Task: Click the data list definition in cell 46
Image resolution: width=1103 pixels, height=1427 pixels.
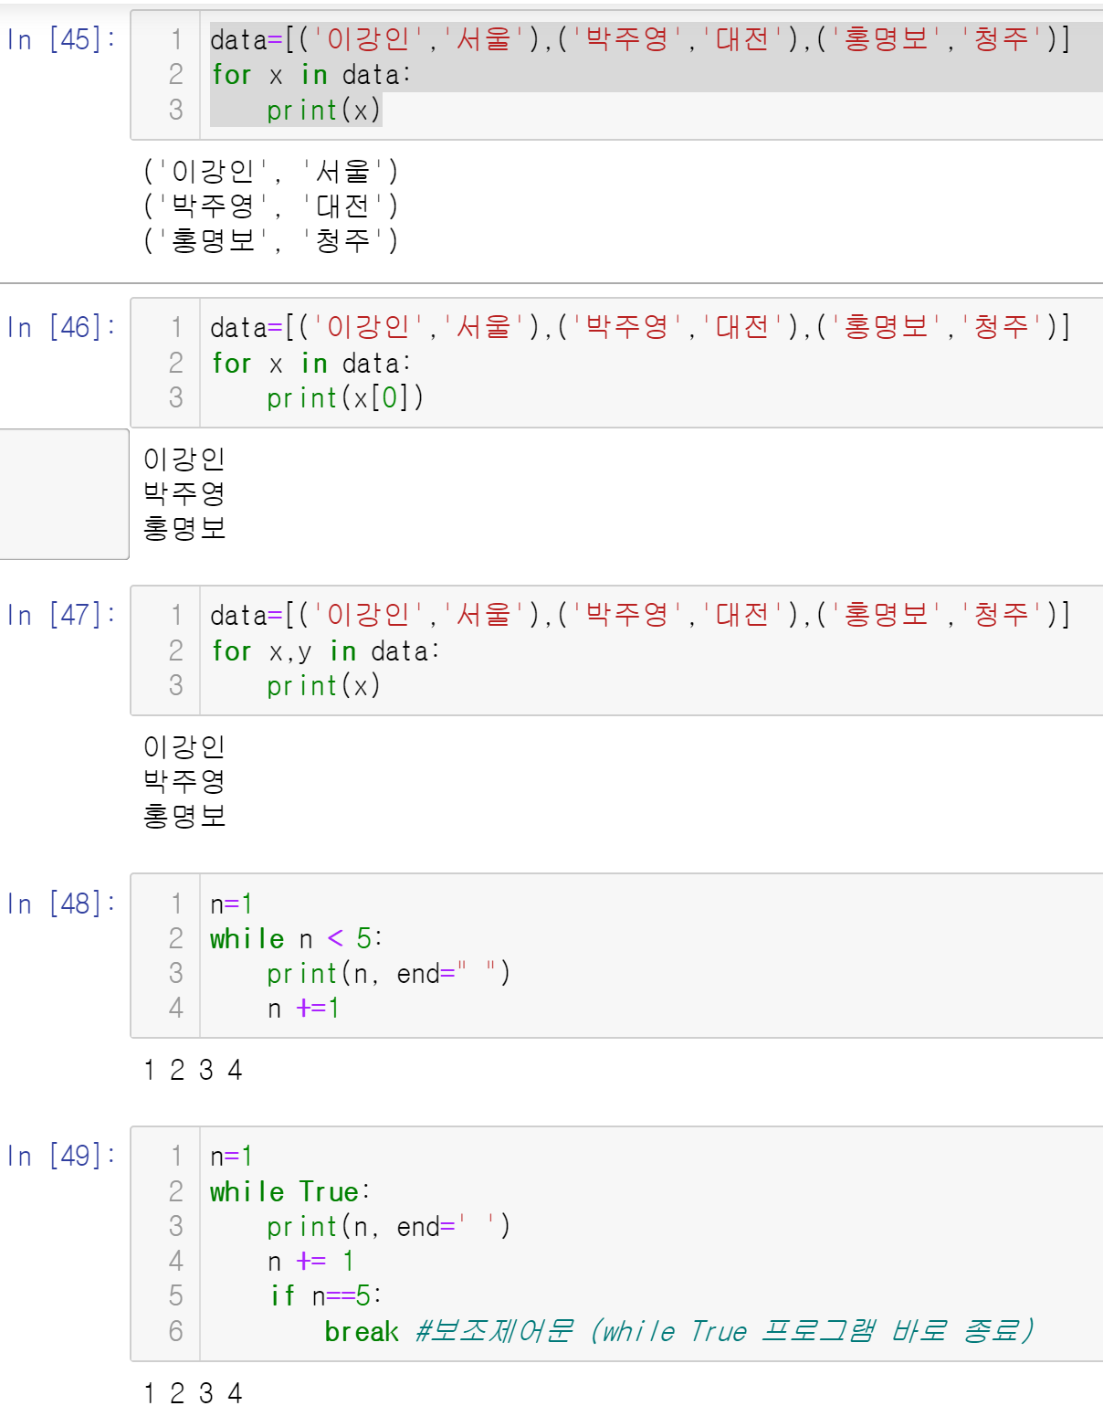Action: coord(640,327)
